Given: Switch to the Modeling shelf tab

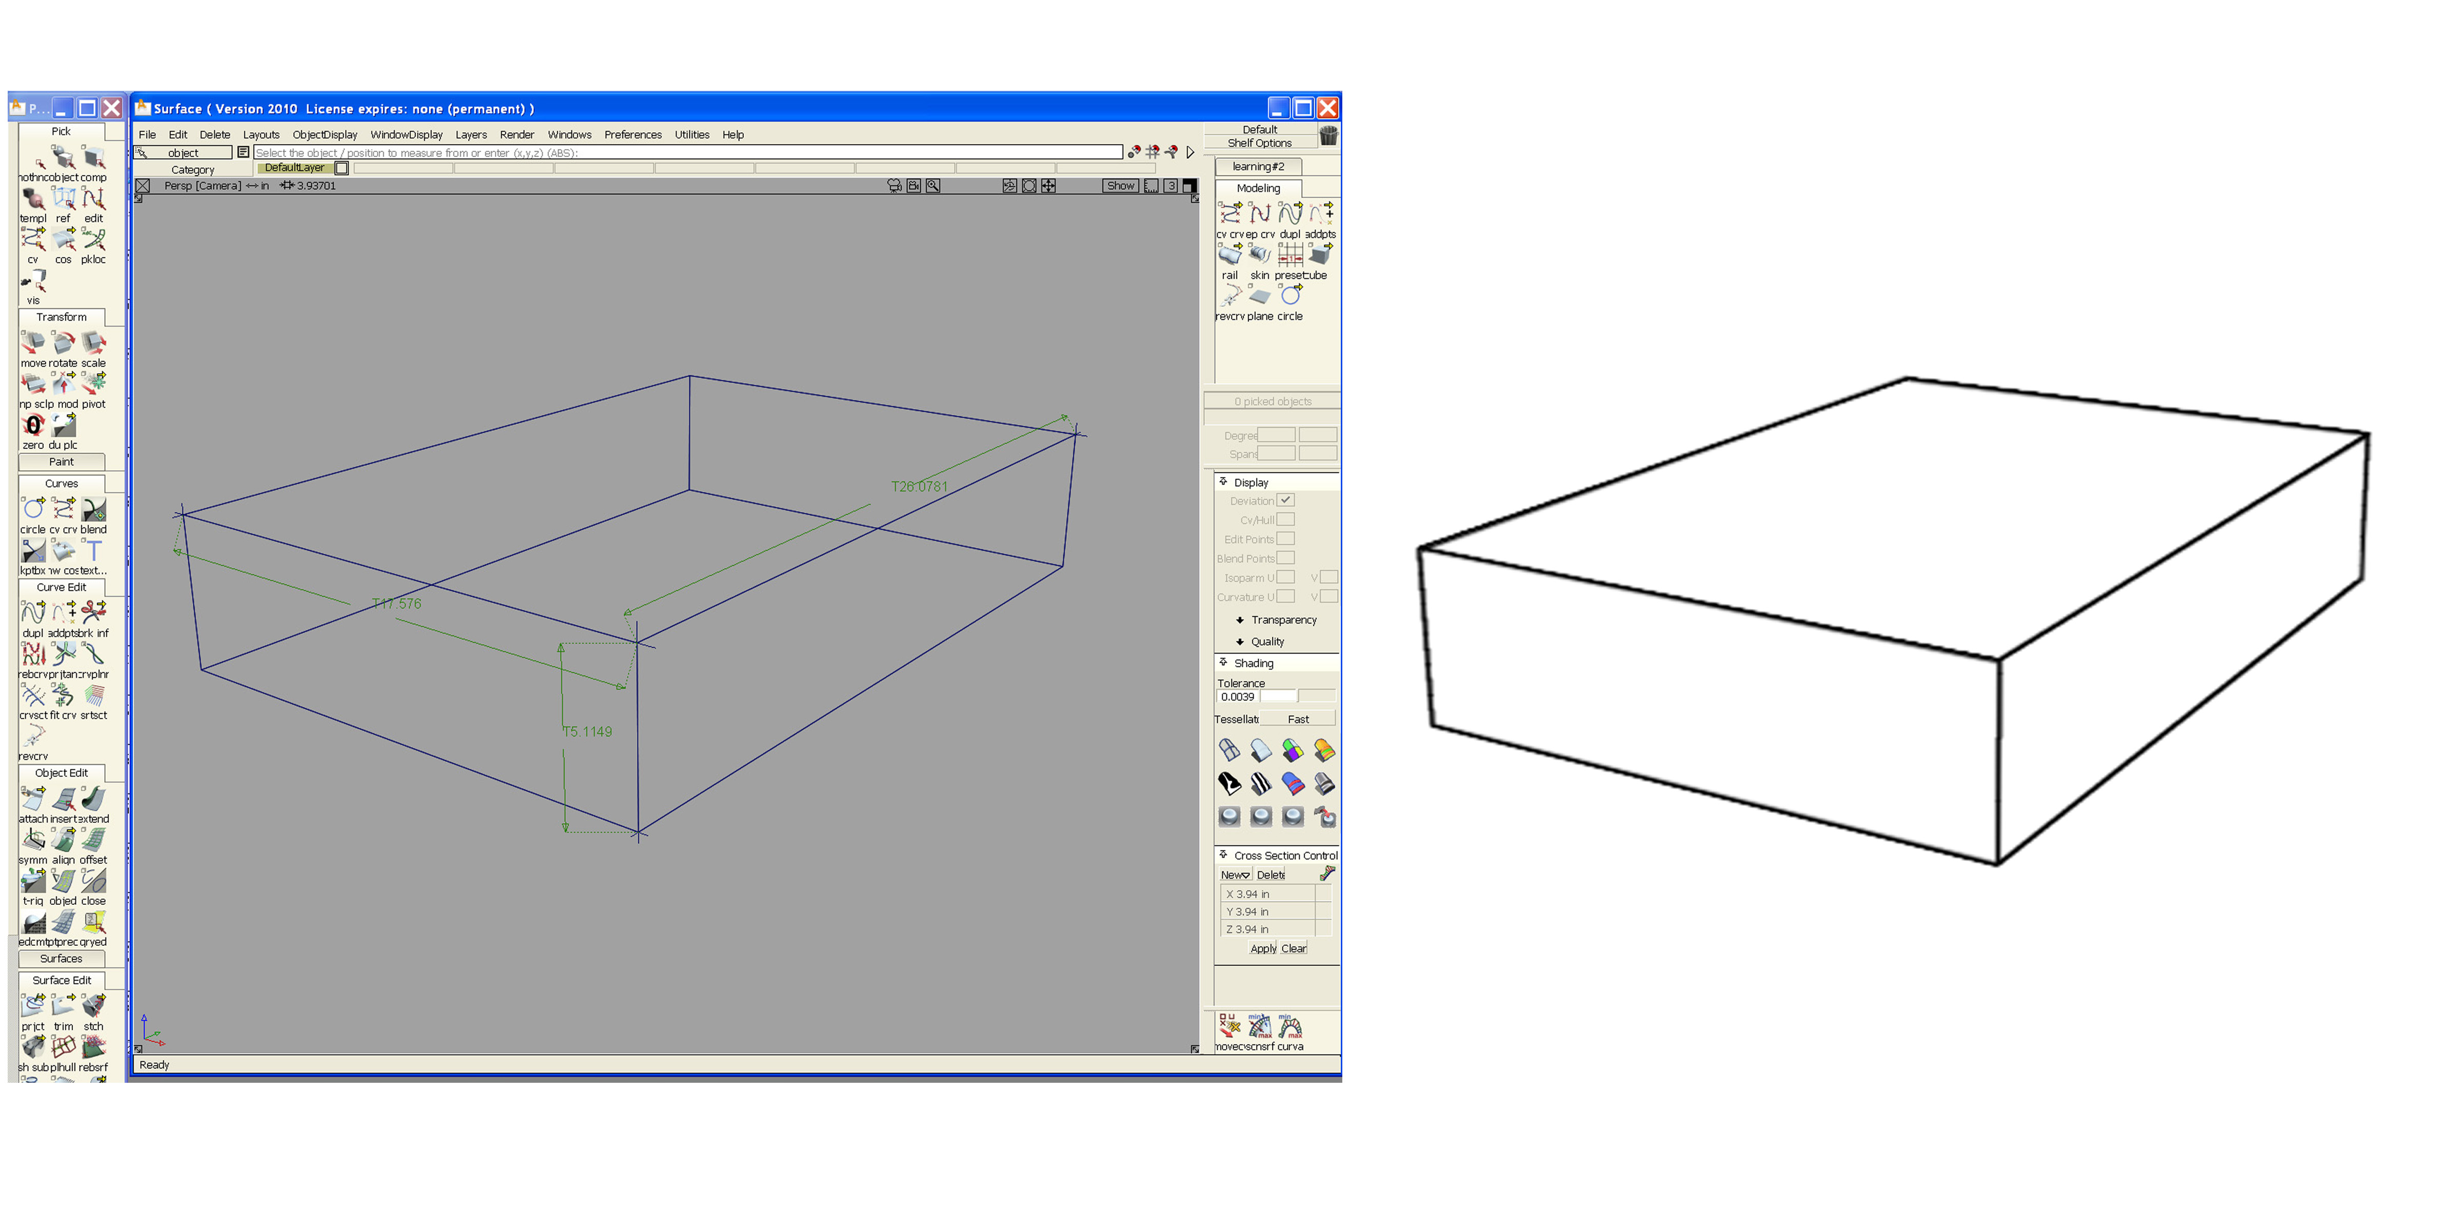Looking at the screenshot, I should point(1259,188).
